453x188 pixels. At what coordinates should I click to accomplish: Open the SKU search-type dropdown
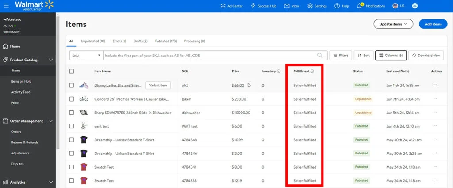coord(86,55)
